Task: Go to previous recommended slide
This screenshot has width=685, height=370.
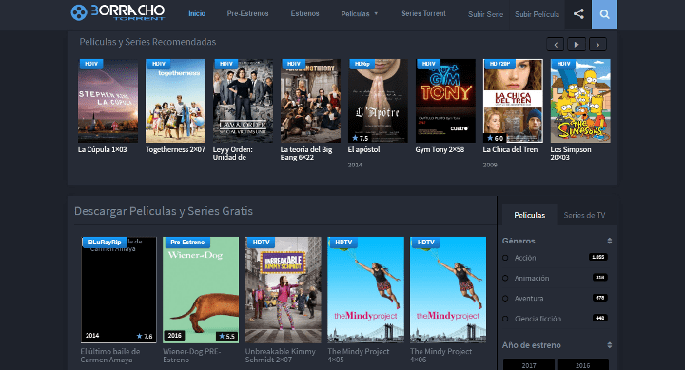Action: [x=556, y=45]
